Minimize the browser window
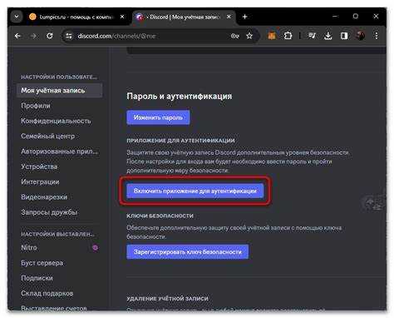 pyautogui.click(x=335, y=17)
